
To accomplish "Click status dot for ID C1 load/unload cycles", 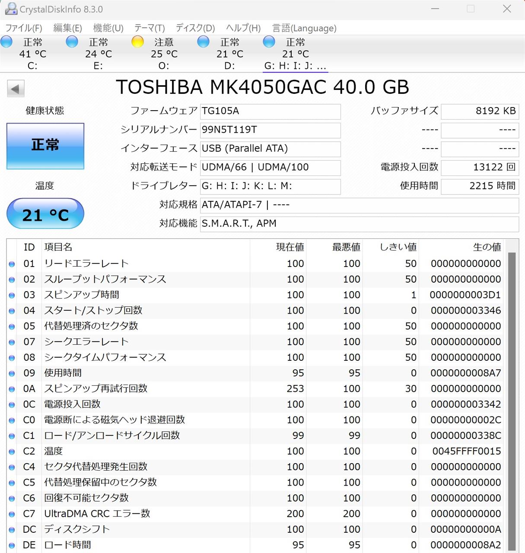I will (x=12, y=436).
